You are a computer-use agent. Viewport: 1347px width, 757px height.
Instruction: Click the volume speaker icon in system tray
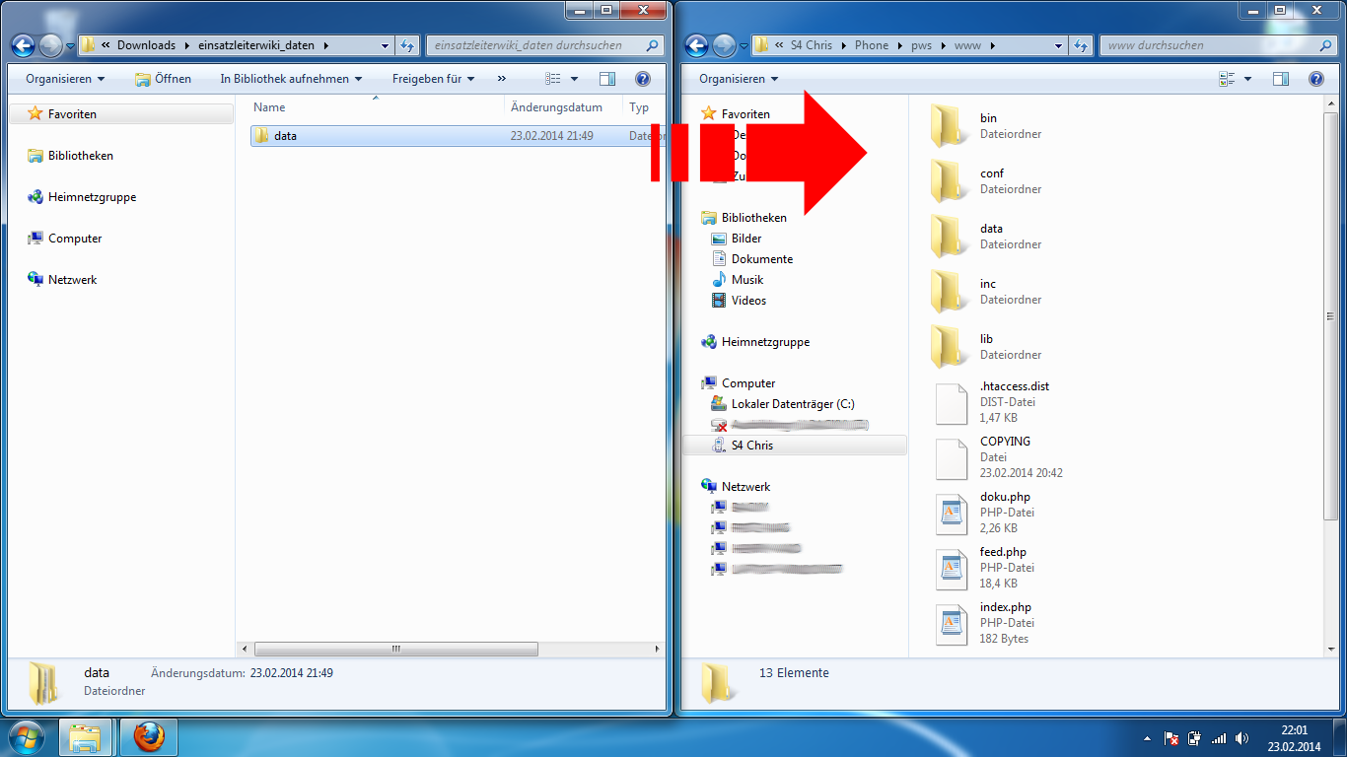coord(1241,738)
